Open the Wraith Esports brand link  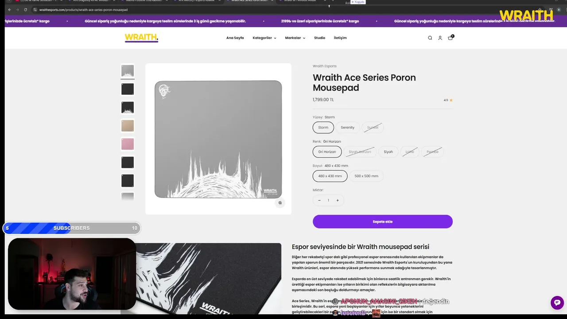coord(325,66)
